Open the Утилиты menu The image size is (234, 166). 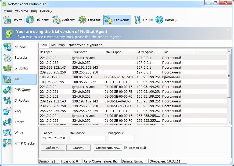coord(21,11)
